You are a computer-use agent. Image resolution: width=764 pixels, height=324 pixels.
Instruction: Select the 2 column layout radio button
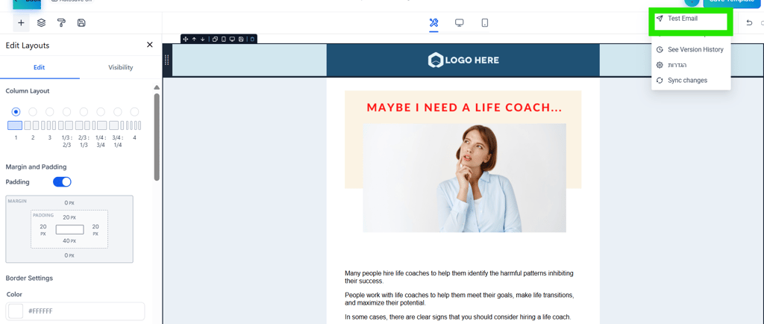pos(33,111)
